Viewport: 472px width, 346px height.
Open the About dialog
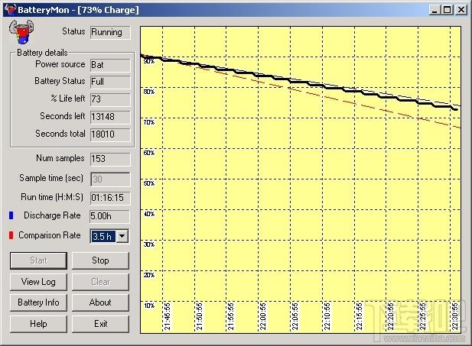(x=100, y=302)
